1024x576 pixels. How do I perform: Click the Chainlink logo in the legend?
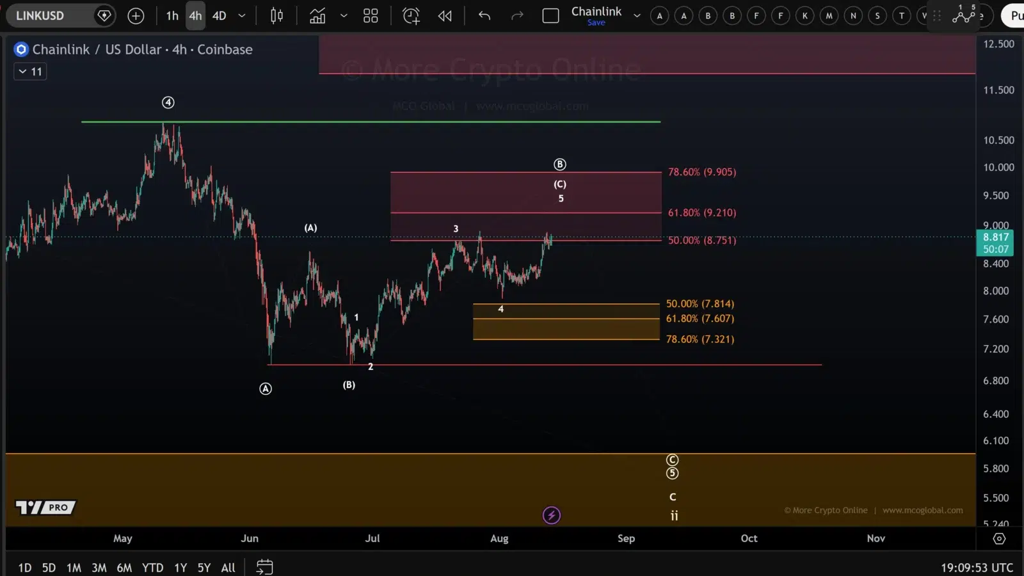(21, 49)
